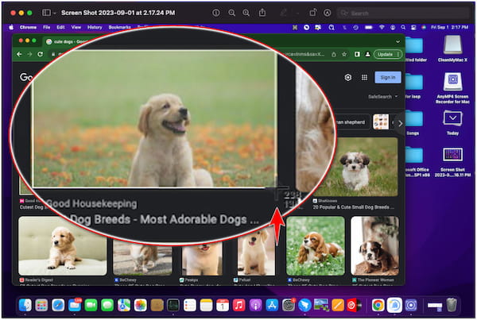Show more suggestion chips with the arrow
Image resolution: width=477 pixels, height=320 pixels.
point(401,123)
